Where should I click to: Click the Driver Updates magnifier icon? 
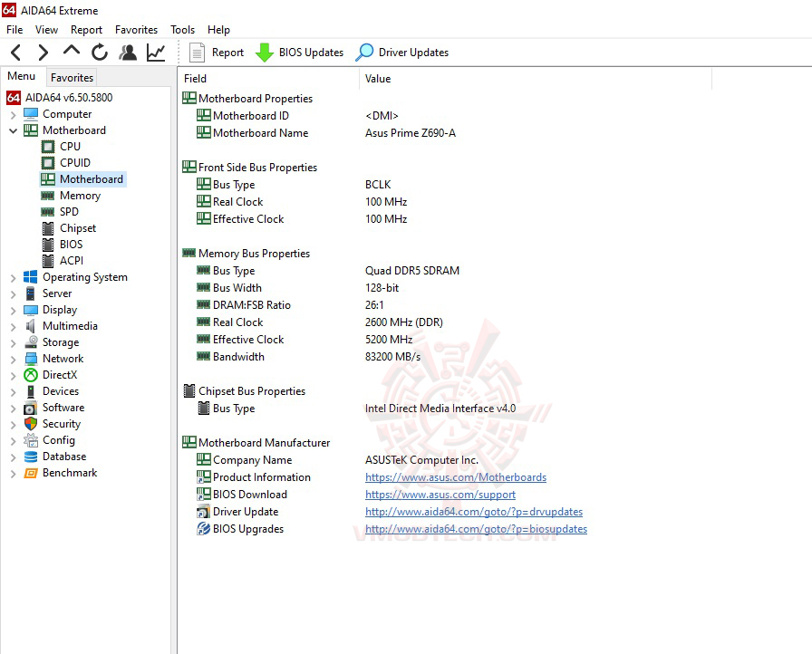(x=364, y=52)
